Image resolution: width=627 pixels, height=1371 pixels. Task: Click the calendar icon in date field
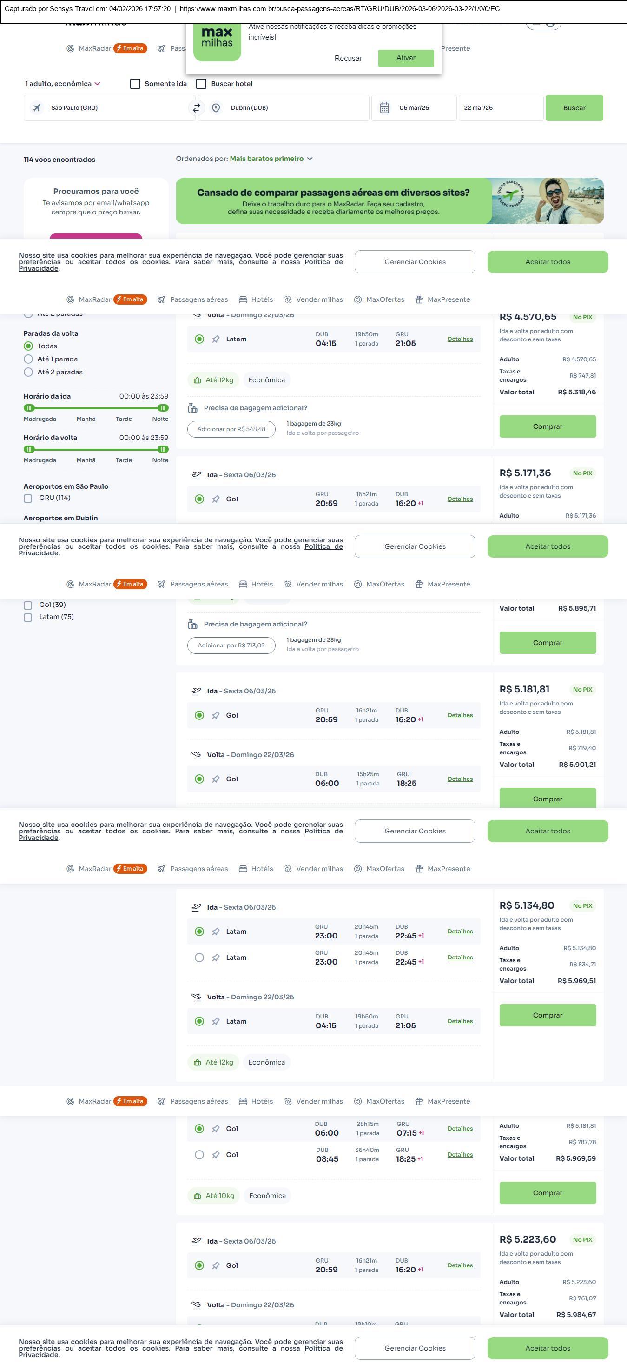[384, 108]
